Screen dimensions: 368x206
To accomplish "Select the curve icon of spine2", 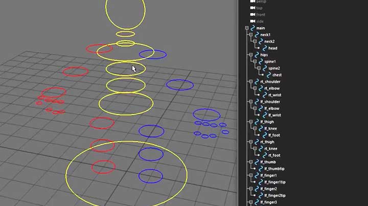I will point(265,68).
